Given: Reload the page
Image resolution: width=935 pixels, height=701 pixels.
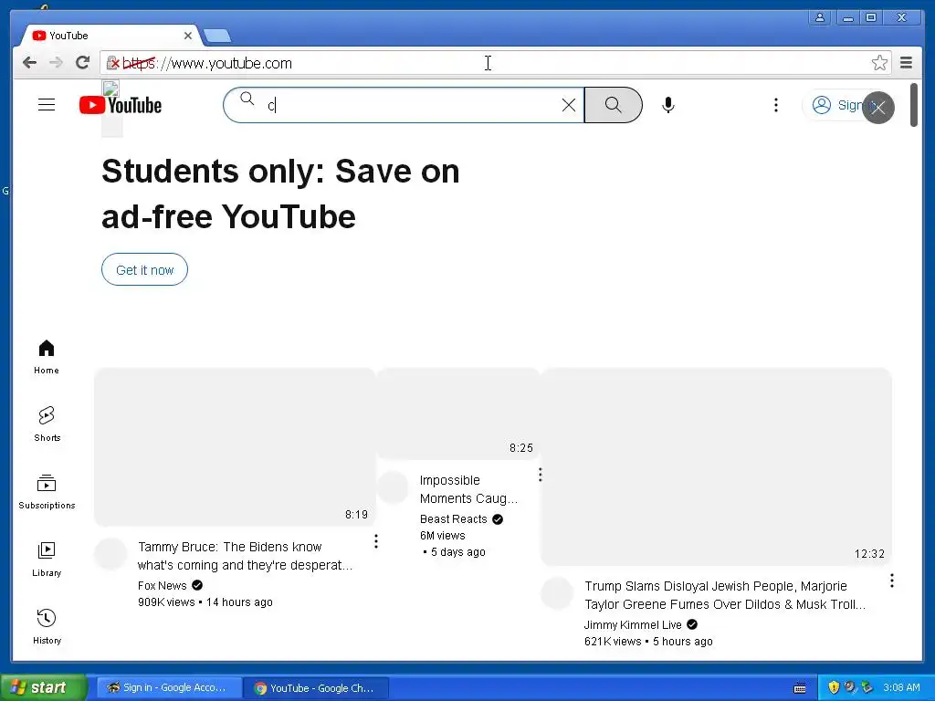Looking at the screenshot, I should [83, 63].
